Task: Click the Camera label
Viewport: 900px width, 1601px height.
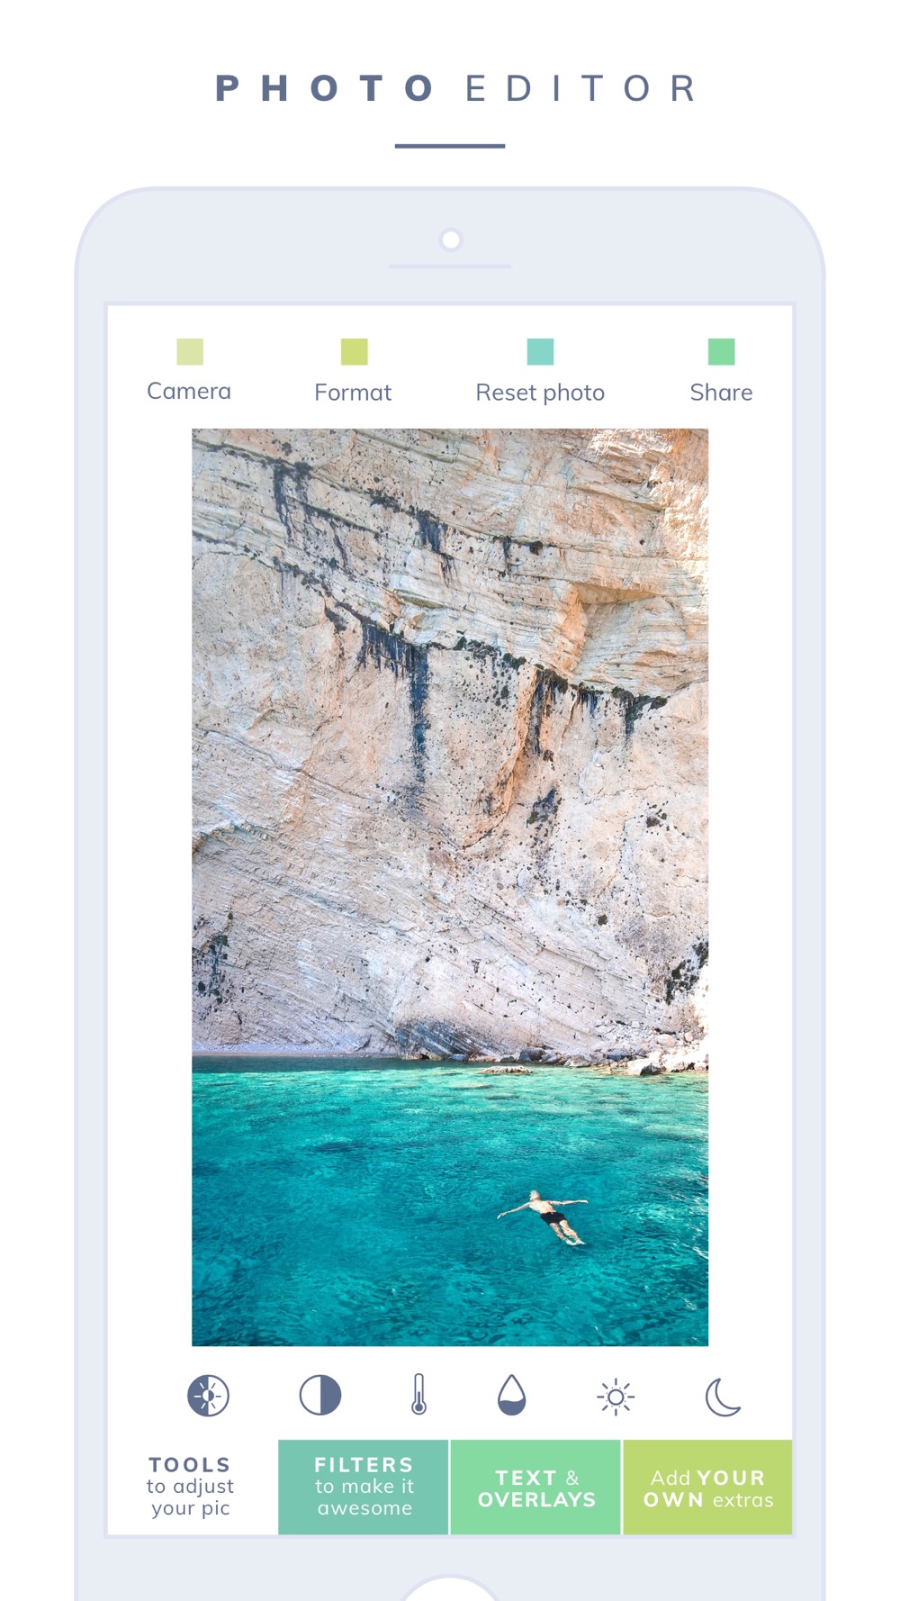Action: tap(189, 392)
